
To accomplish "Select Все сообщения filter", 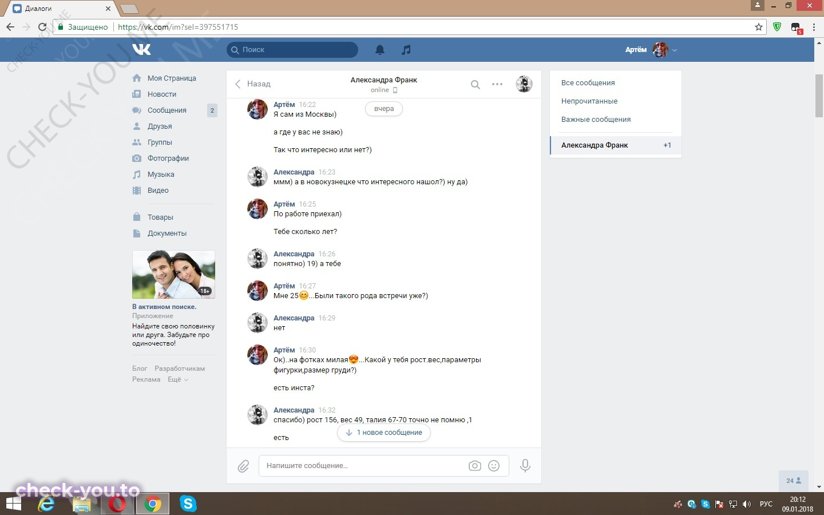I will click(588, 83).
